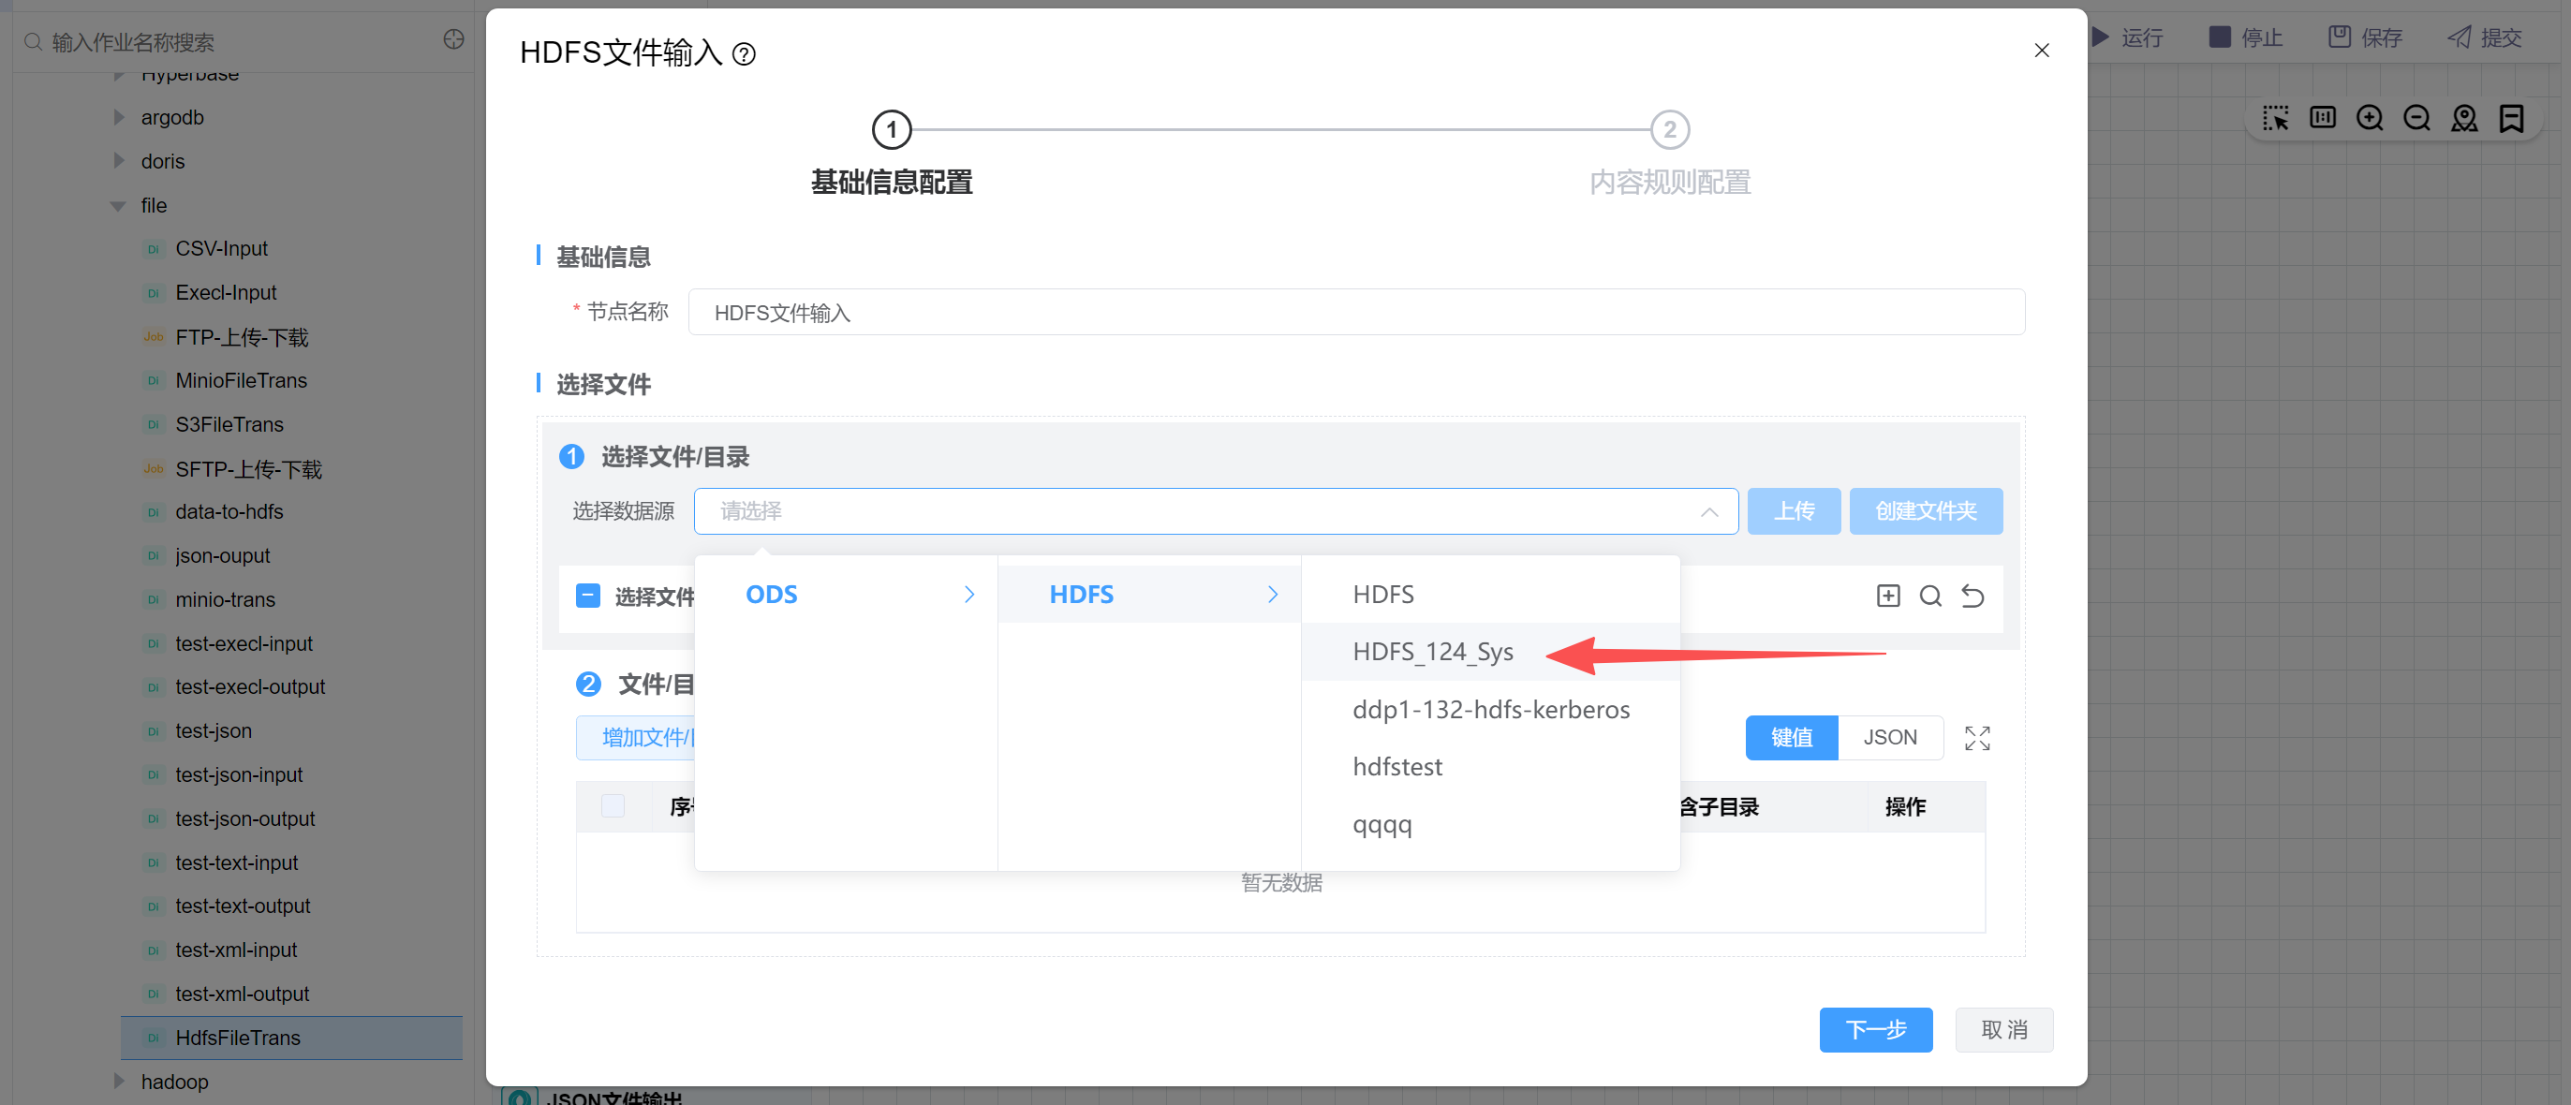Click the zoom-out magnifier on canvas toolbar
The height and width of the screenshot is (1105, 2571).
pyautogui.click(x=2416, y=118)
